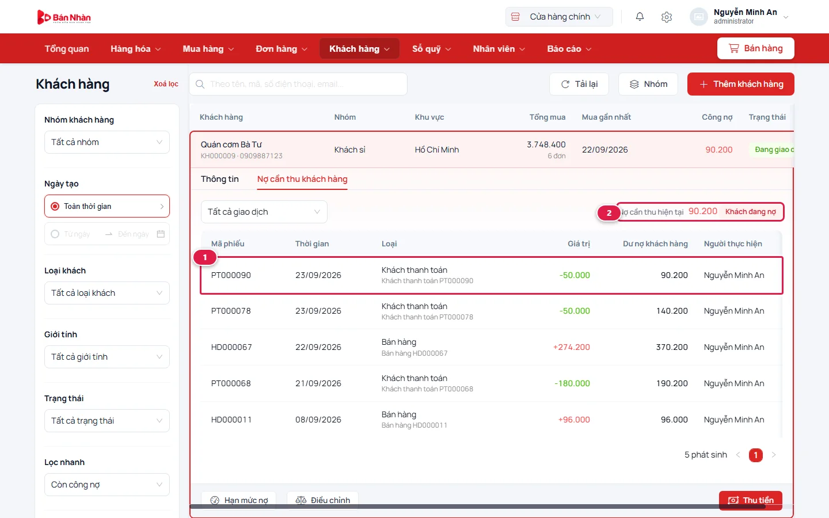Click the Bán Nhàn logo
829x518 pixels.
(64, 17)
